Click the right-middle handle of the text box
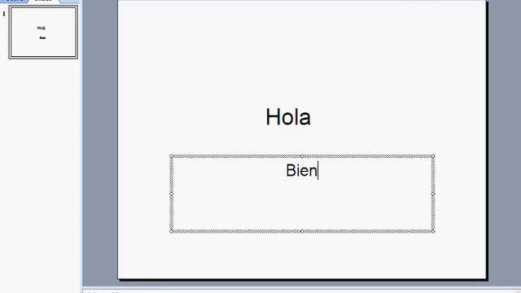The width and height of the screenshot is (521, 293). 433,194
